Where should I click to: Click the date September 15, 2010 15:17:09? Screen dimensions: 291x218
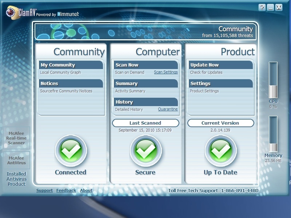[145, 130]
